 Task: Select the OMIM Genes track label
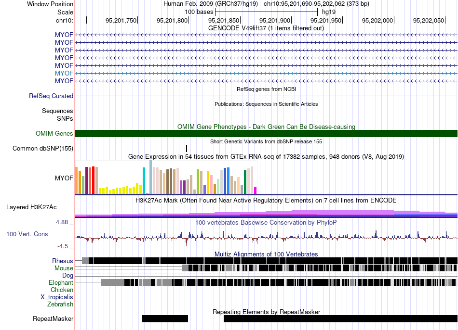click(54, 134)
